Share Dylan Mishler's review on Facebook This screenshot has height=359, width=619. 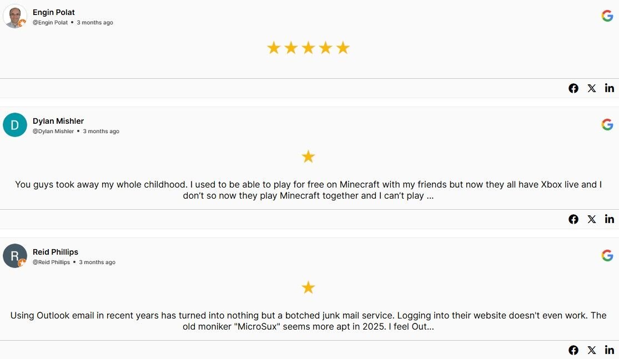pos(573,219)
